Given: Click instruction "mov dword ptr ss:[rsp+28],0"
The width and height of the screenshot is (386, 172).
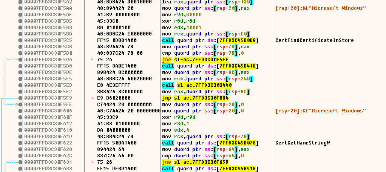Looking at the screenshot, I should tap(204, 104).
